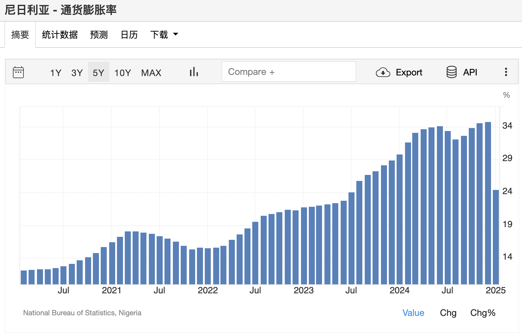This screenshot has width=522, height=333.
Task: Click National Bureau of Statistics, Nigeria source
Action: tap(82, 313)
